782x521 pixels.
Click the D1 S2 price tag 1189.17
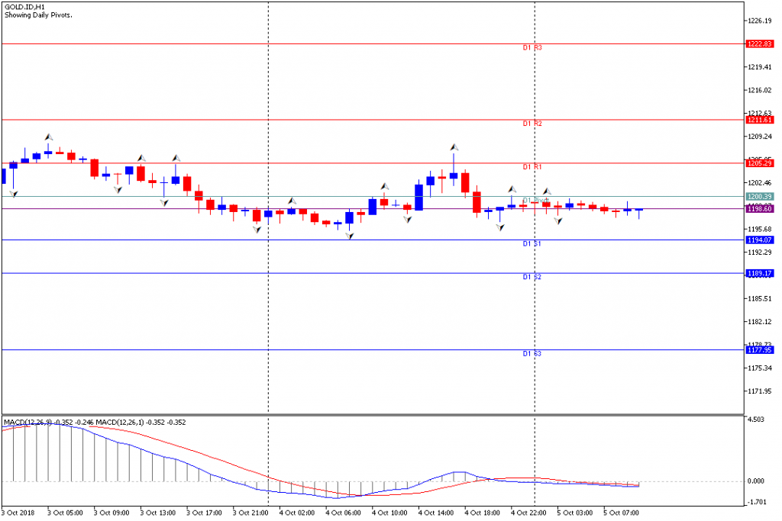759,273
